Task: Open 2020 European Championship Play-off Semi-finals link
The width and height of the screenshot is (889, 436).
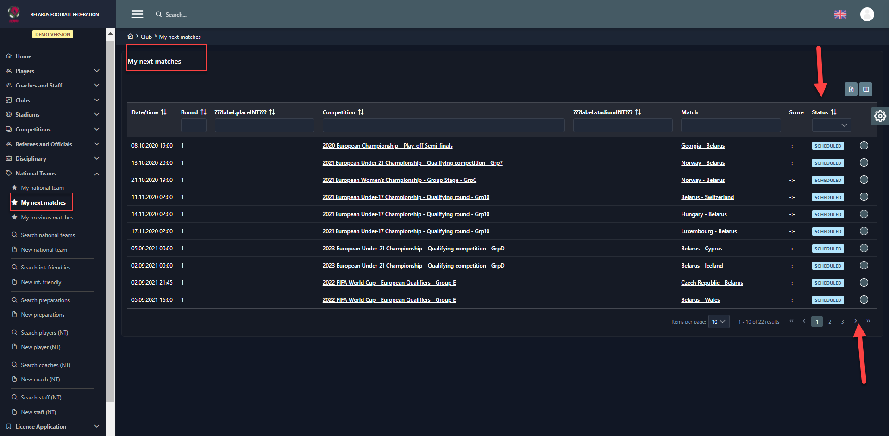Action: point(387,146)
